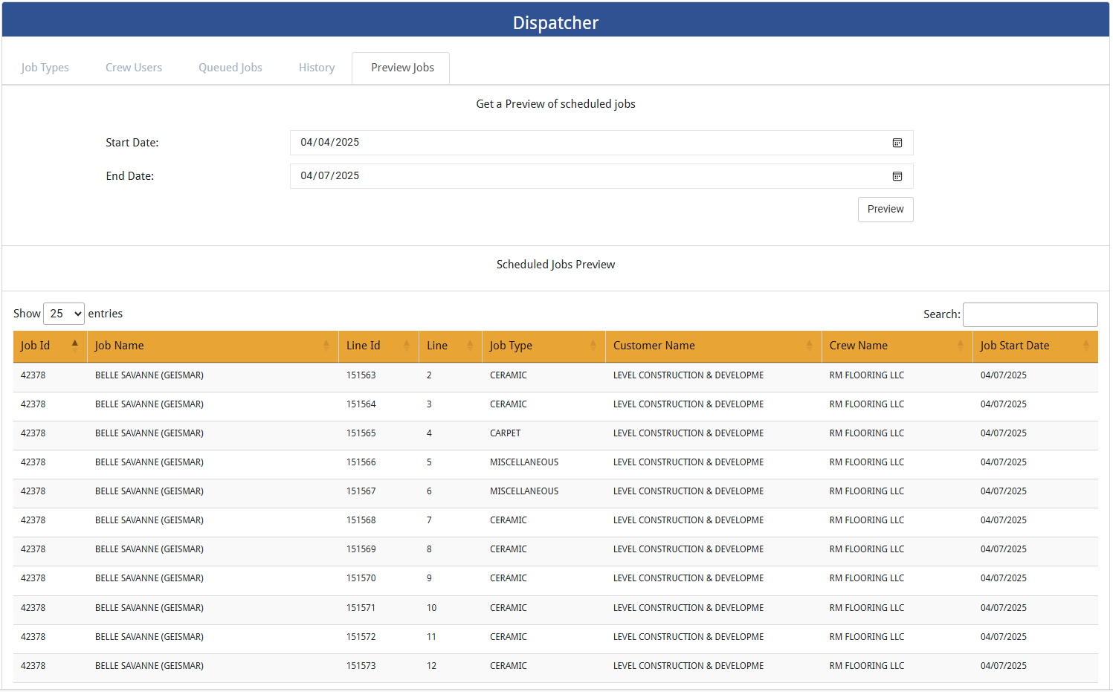This screenshot has width=1113, height=692.
Task: Switch to the Crew Users tab
Action: point(133,67)
